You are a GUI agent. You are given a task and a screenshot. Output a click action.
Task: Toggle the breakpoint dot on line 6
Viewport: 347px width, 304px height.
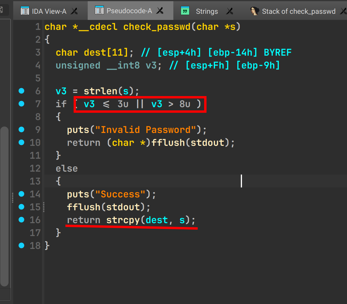pyautogui.click(x=21, y=91)
